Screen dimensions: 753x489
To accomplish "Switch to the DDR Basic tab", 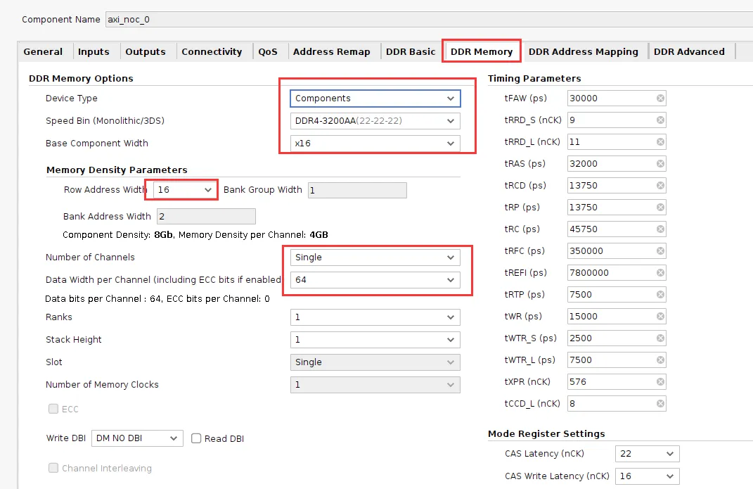I will 410,51.
